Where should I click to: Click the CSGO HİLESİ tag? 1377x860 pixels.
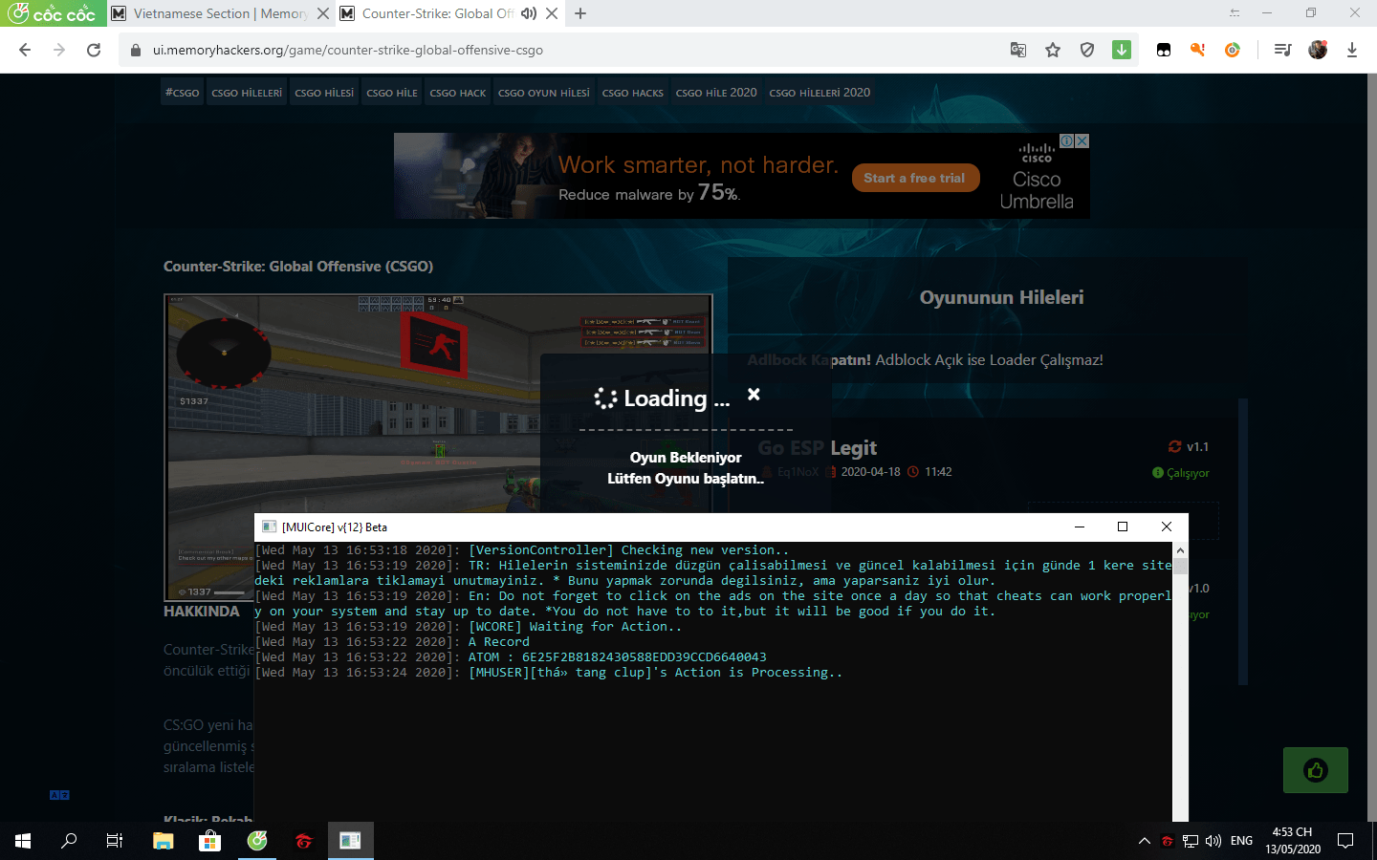point(324,93)
